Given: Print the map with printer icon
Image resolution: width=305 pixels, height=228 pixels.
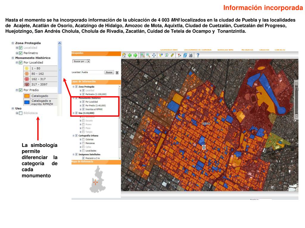Looking at the screenshot, I should (191, 55).
